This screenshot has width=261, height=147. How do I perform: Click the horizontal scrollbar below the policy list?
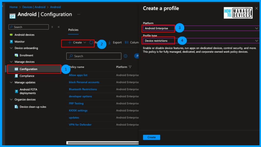(102, 143)
